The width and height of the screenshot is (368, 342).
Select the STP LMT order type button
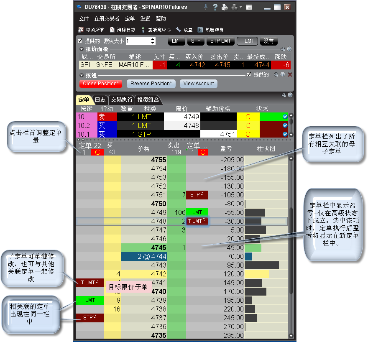coord(220,41)
